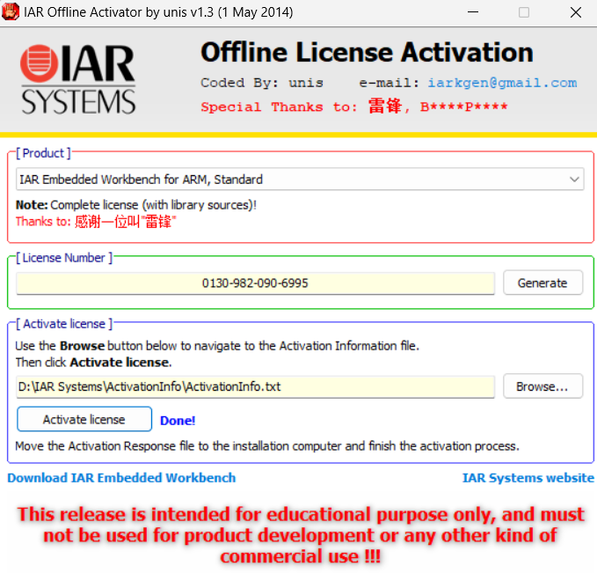Click the Generate license number button
This screenshot has width=597, height=573.
pyautogui.click(x=542, y=283)
